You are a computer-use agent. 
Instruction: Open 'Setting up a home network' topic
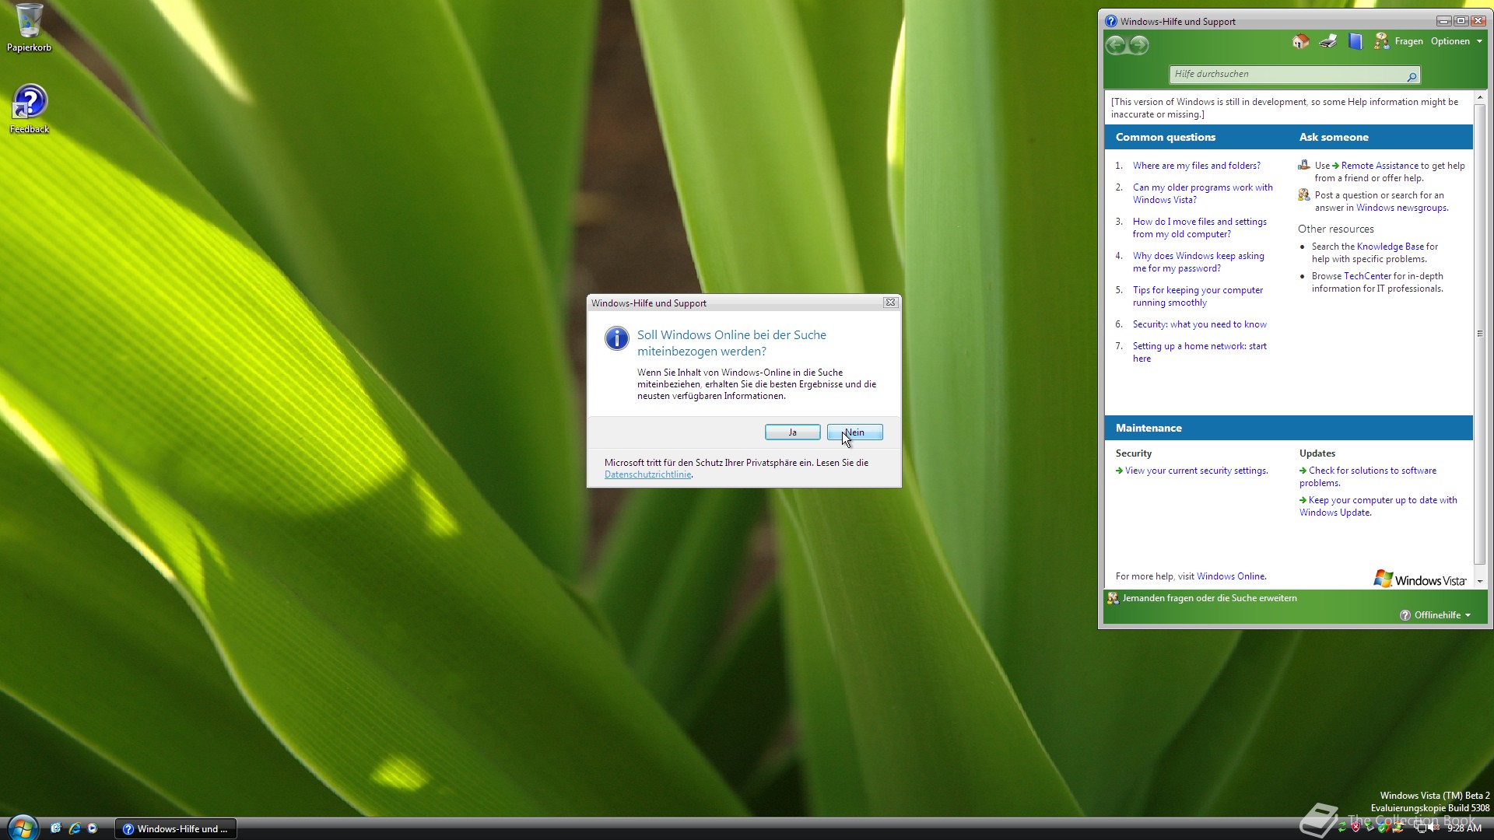point(1199,352)
